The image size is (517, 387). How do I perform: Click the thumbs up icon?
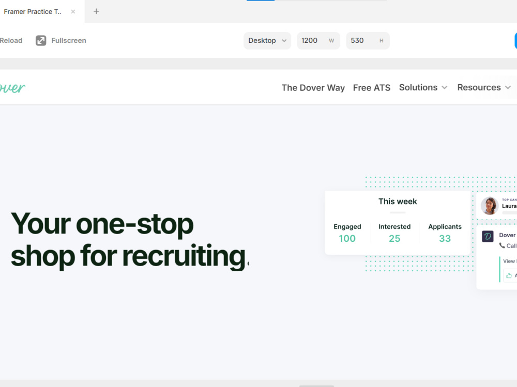(x=509, y=275)
